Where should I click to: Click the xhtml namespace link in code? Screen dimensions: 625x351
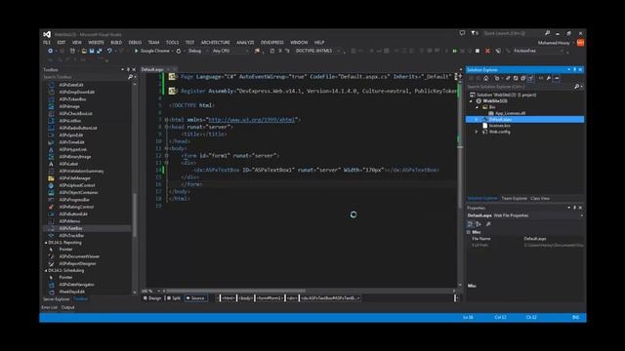point(252,119)
